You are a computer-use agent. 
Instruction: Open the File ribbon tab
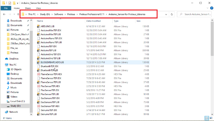pos(6,8)
